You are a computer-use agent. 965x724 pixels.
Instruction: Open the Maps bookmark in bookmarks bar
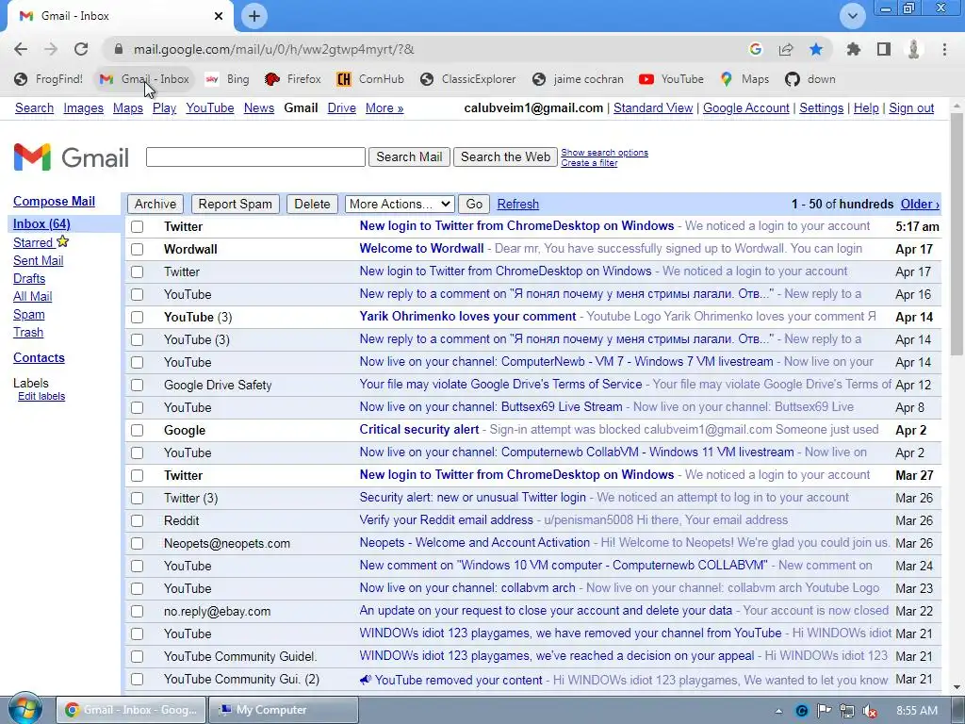click(745, 79)
